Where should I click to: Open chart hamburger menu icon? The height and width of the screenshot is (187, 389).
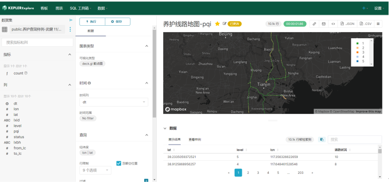click(x=378, y=24)
